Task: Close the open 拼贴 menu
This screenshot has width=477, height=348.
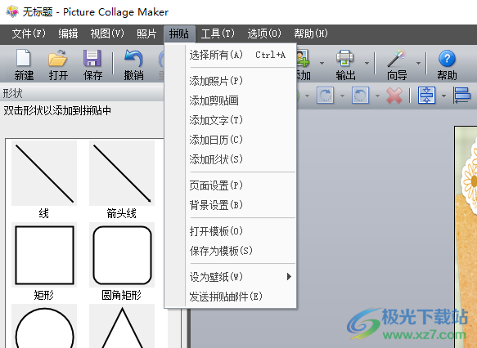Action: point(179,33)
